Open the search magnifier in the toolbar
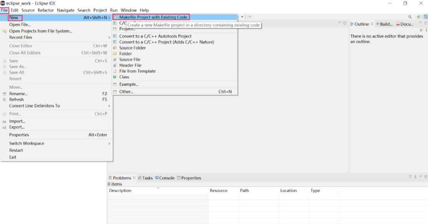428x224 pixels. coord(410,17)
